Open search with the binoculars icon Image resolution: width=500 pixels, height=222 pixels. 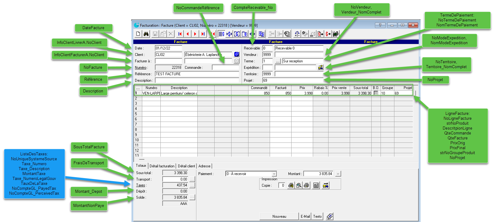[146, 34]
